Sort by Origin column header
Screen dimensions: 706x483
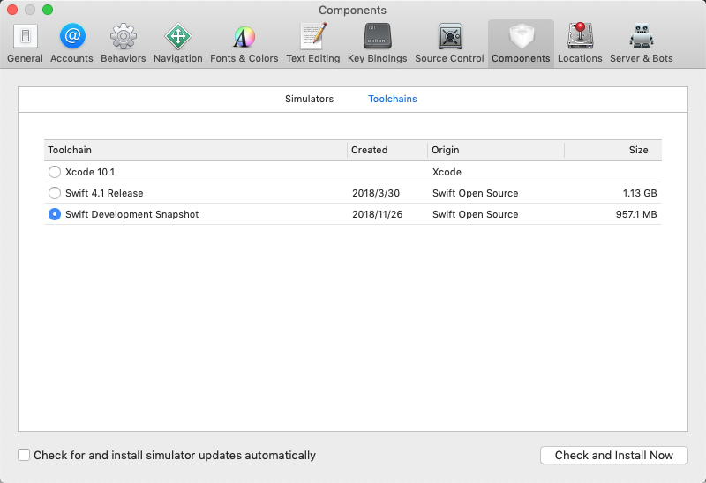(x=496, y=150)
